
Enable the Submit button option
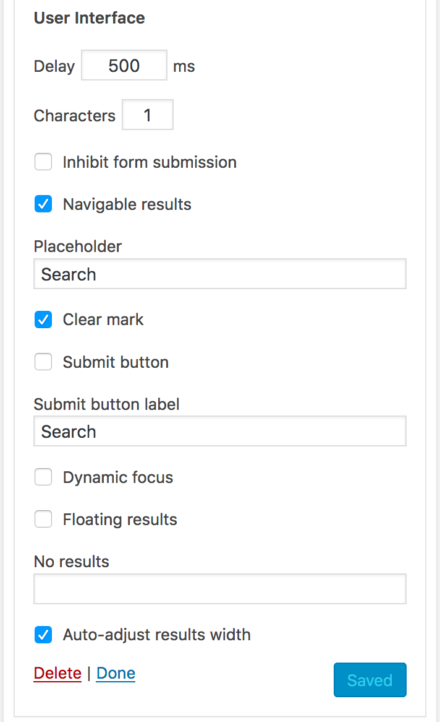point(43,362)
